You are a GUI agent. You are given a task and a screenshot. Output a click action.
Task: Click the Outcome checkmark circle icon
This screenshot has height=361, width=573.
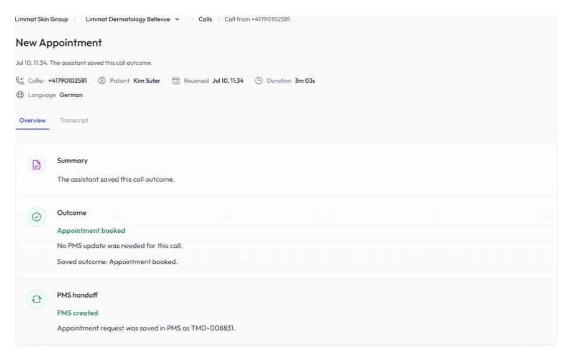click(x=37, y=217)
